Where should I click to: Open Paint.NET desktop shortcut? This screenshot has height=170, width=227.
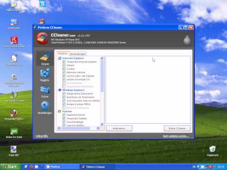[14, 151]
